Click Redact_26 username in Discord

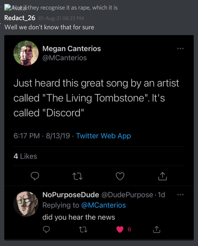pos(20,18)
